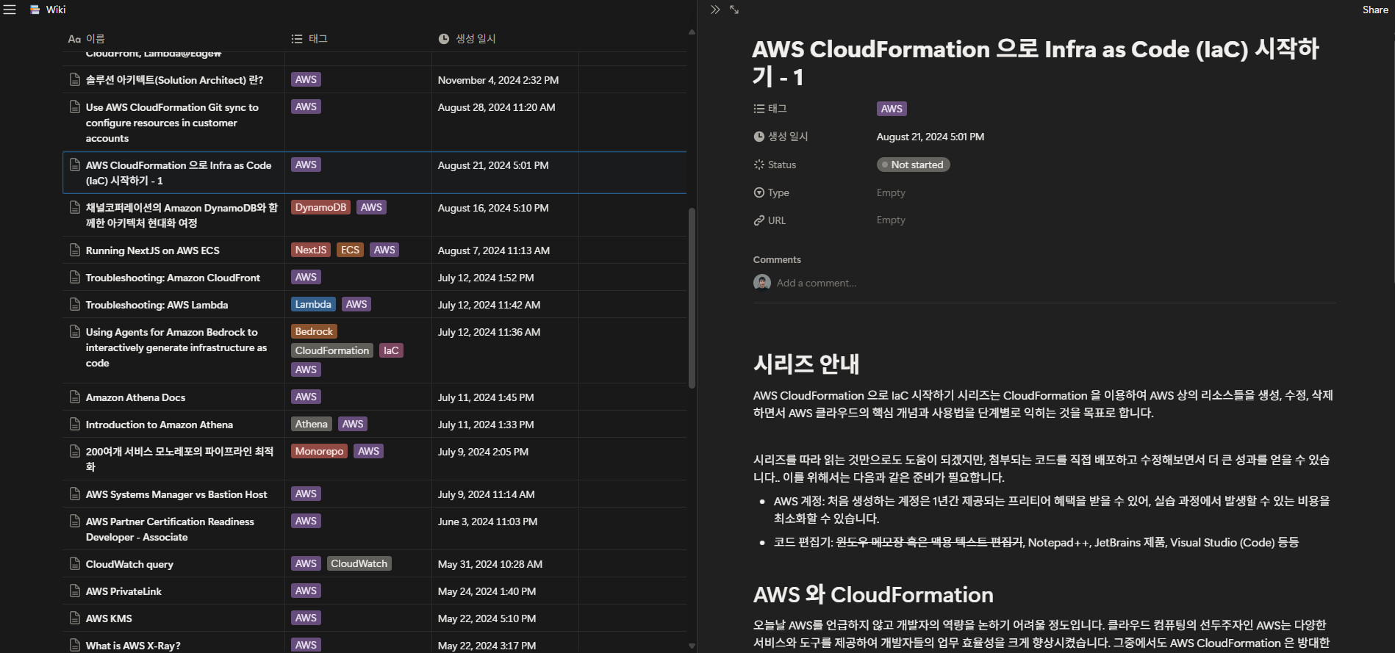Click the clock icon beside 생성 일시 property

pos(759,137)
